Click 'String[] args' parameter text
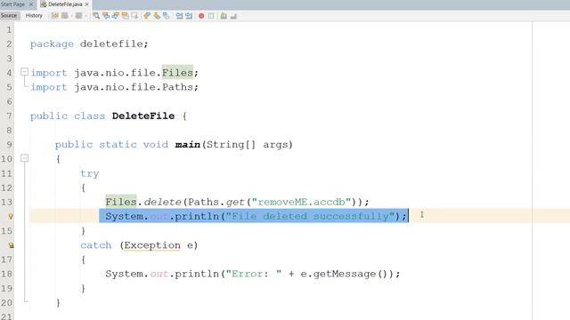 tap(248, 145)
